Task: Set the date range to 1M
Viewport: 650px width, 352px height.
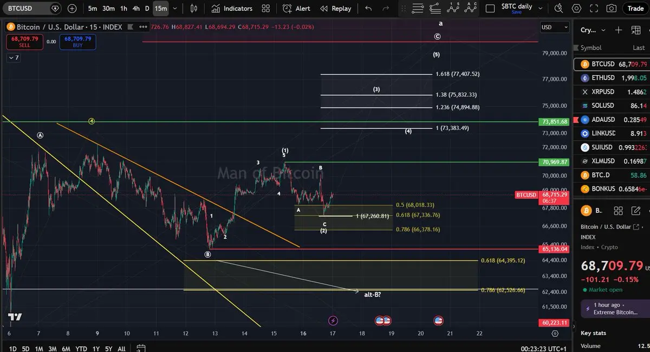Action: [39, 349]
